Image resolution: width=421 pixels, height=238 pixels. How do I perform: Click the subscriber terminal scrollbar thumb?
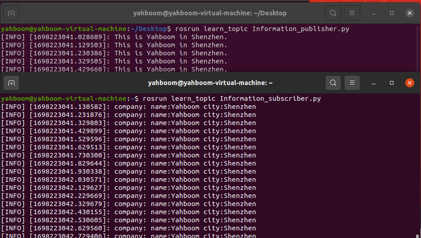(x=417, y=236)
